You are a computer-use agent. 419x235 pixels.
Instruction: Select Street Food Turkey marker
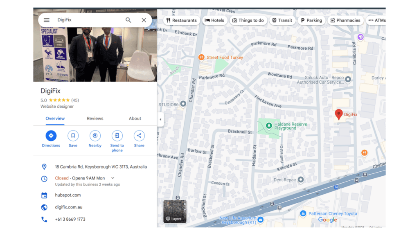click(x=201, y=57)
